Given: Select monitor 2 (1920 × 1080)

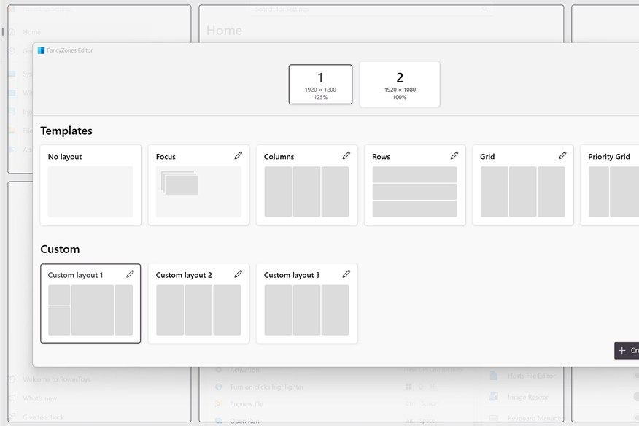Looking at the screenshot, I should [x=400, y=85].
